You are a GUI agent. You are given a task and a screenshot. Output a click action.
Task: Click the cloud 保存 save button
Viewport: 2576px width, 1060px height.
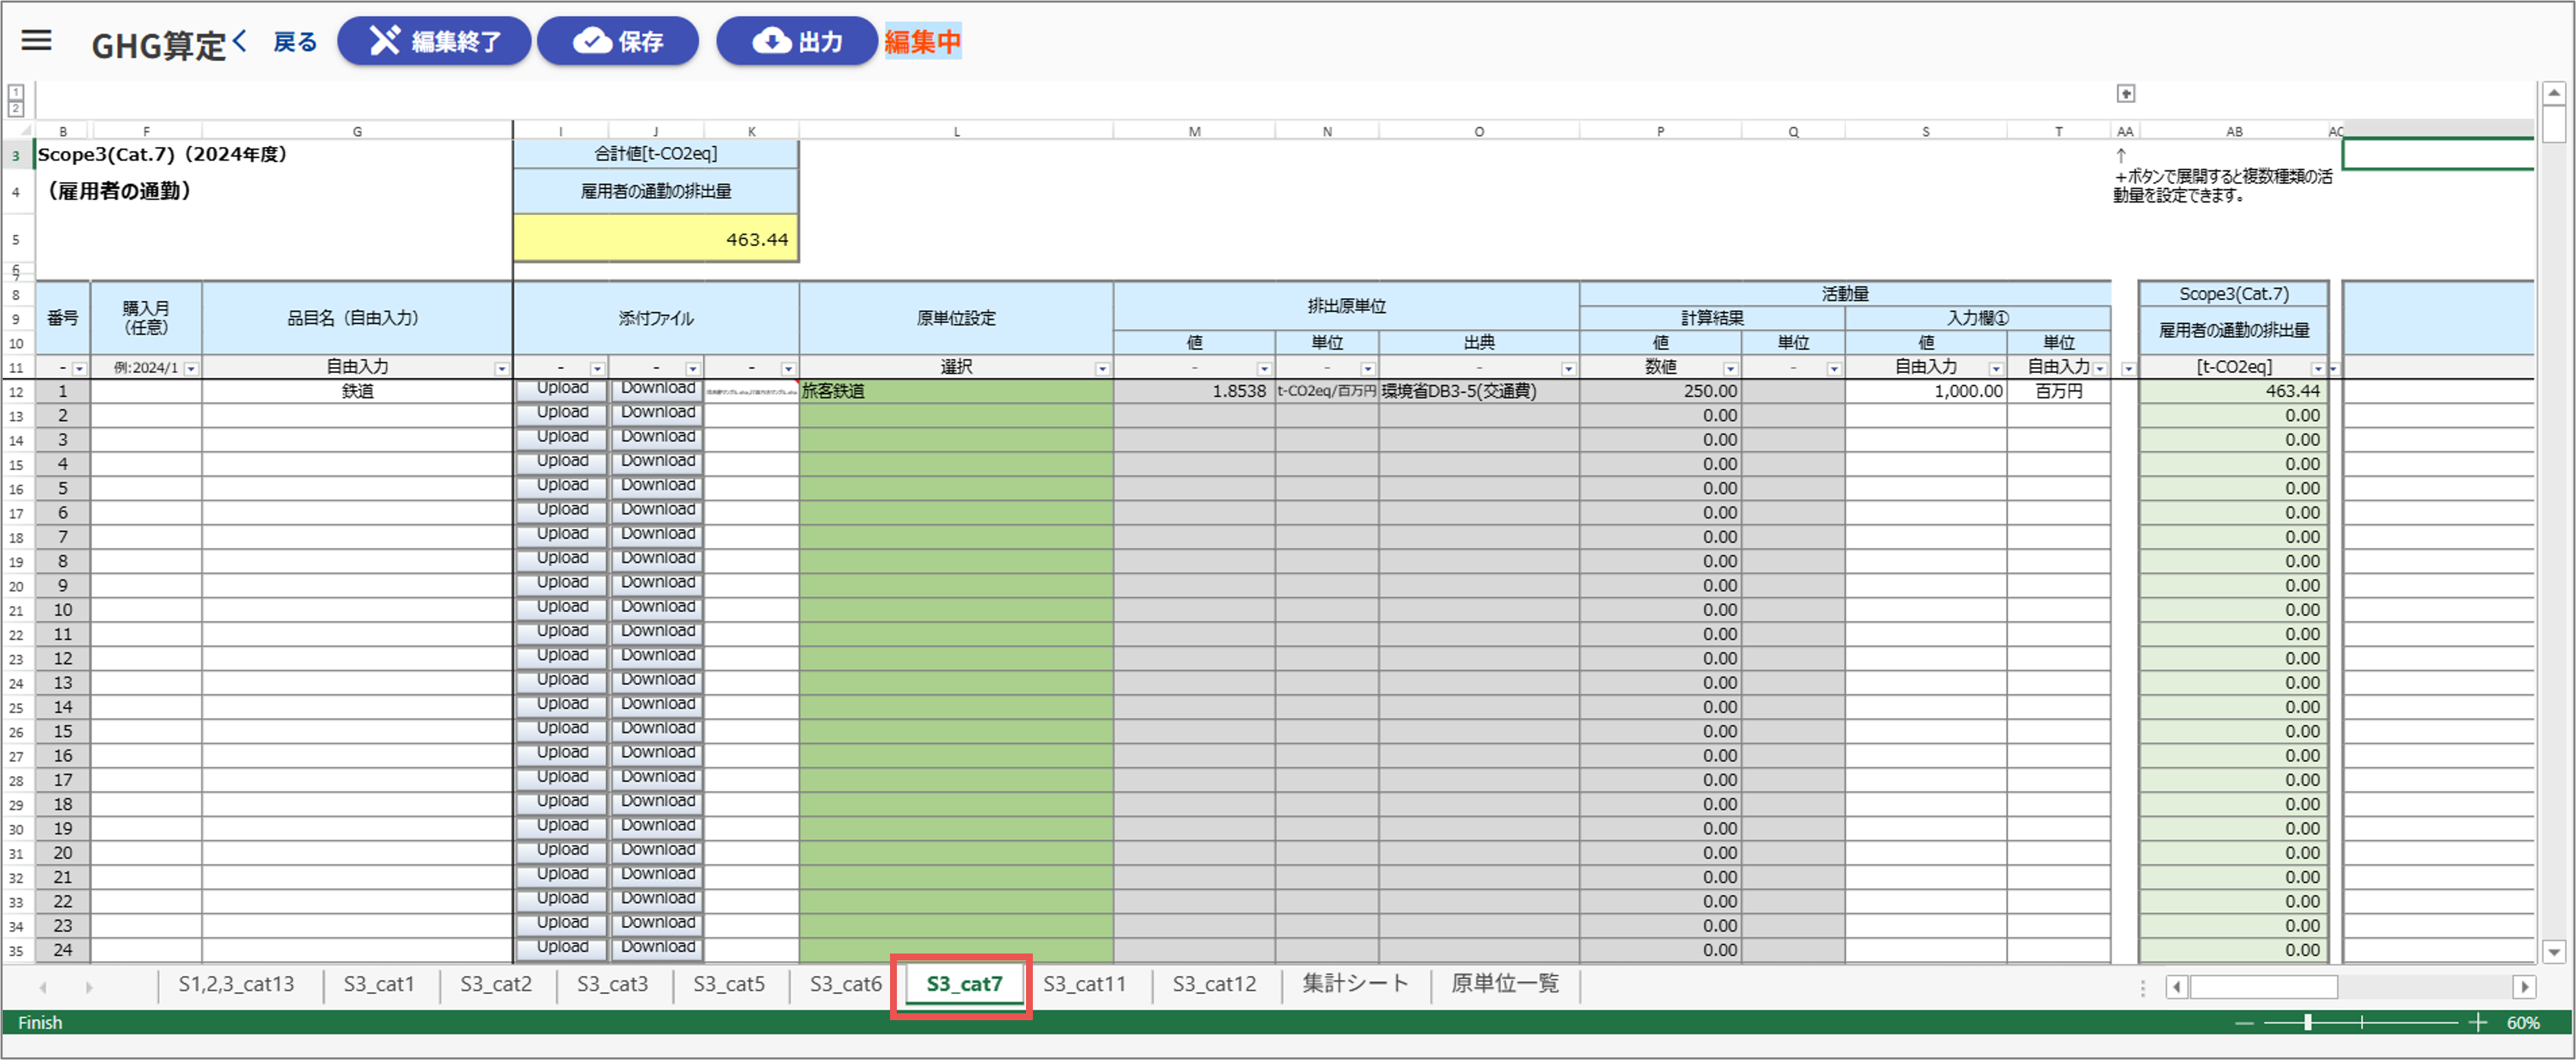[617, 41]
